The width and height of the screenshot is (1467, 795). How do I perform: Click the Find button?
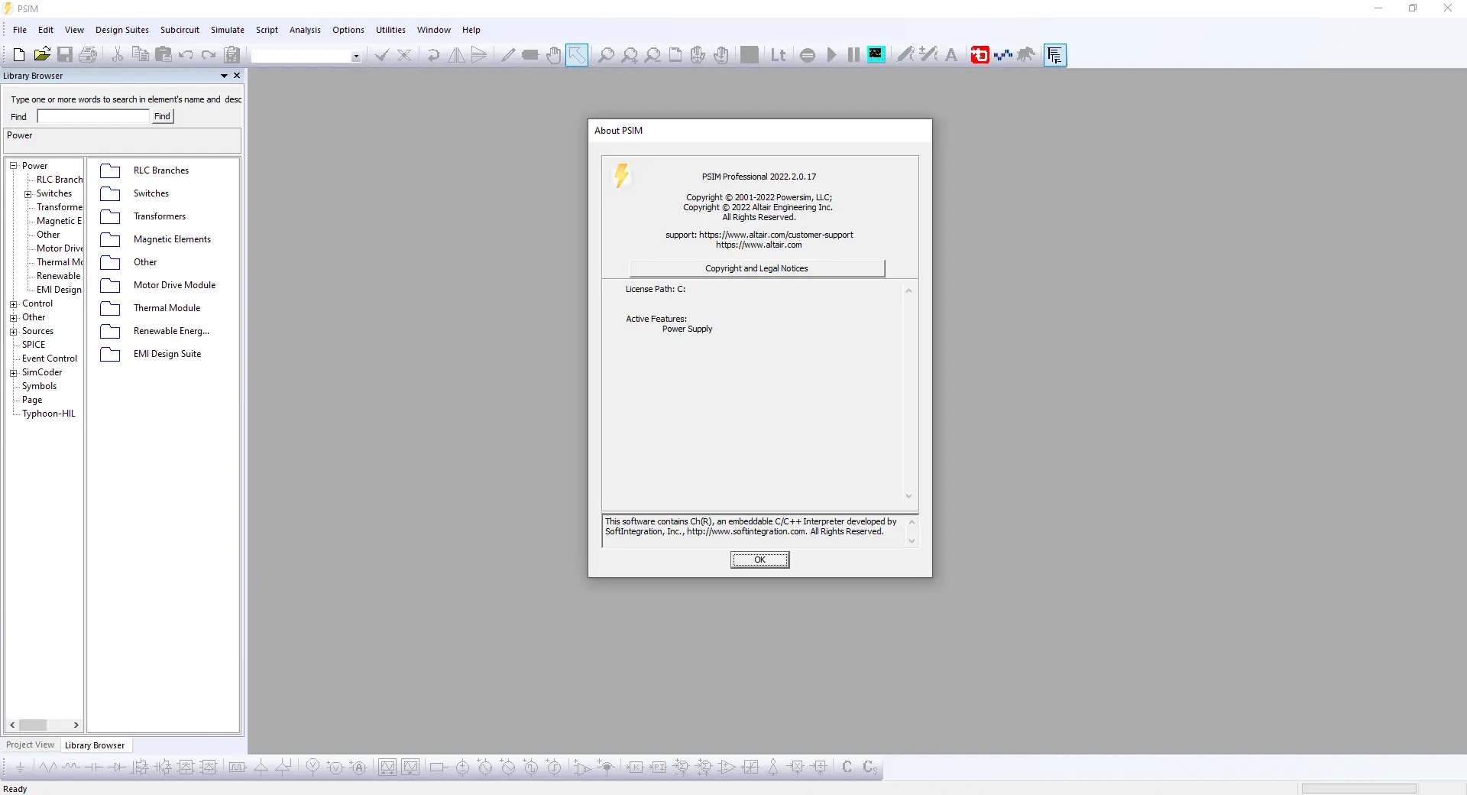point(162,116)
